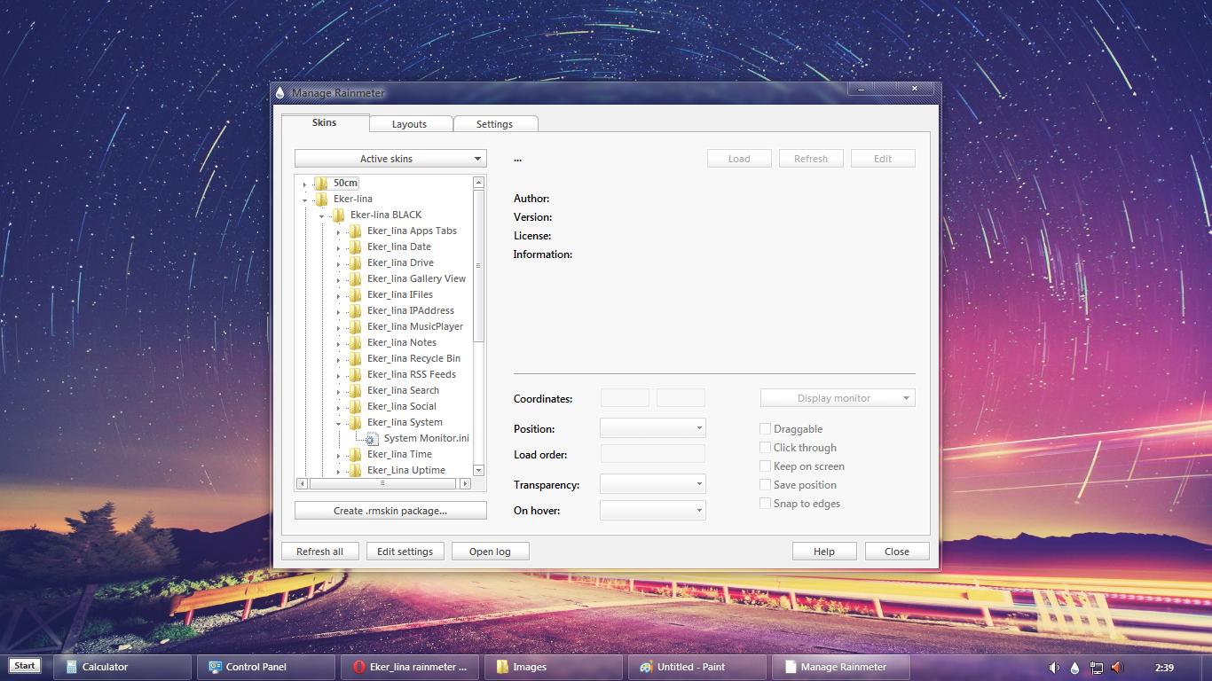Collapse the Eker-lina BLACK tree node
Screen dimensions: 1212x681
(x=321, y=216)
